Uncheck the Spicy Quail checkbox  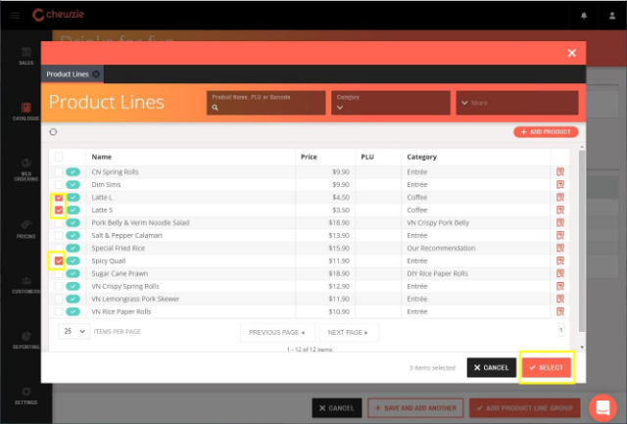pos(59,260)
